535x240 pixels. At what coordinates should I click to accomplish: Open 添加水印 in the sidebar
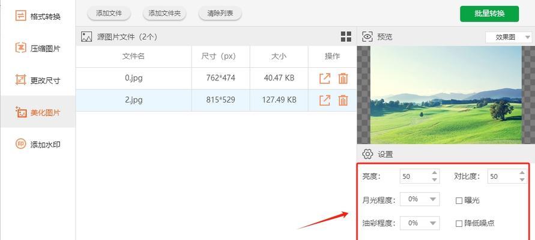pyautogui.click(x=38, y=144)
